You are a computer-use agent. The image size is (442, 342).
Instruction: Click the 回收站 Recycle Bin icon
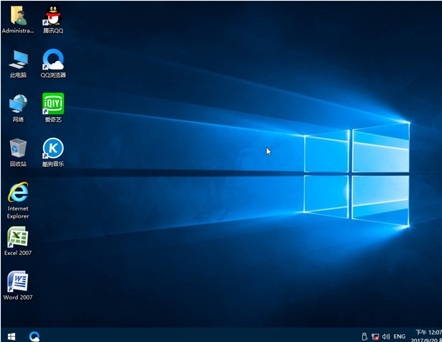[18, 149]
